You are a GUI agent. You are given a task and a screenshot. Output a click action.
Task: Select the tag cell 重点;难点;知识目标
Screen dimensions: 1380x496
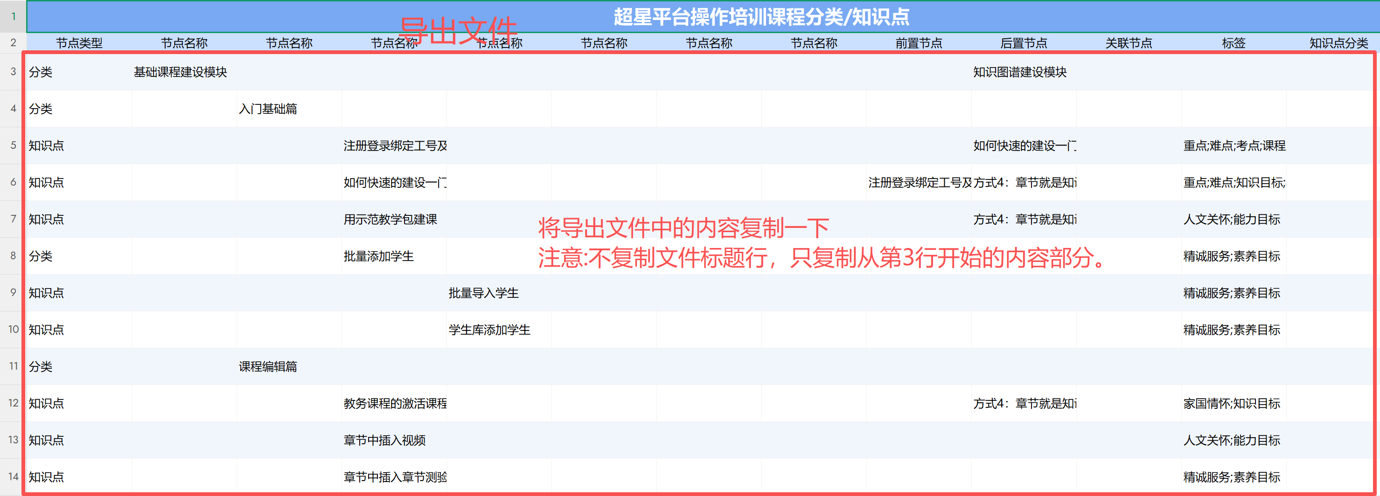point(1234,182)
